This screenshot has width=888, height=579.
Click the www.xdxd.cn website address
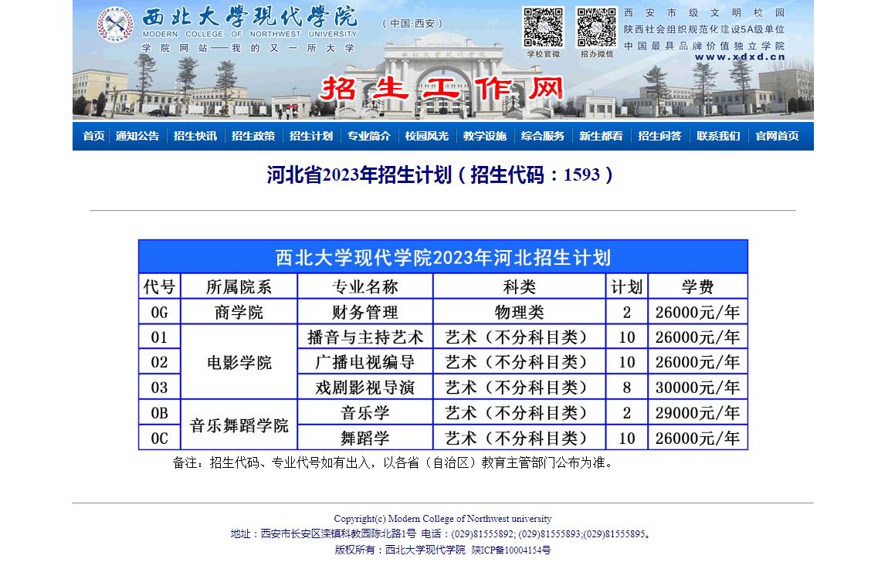point(740,56)
